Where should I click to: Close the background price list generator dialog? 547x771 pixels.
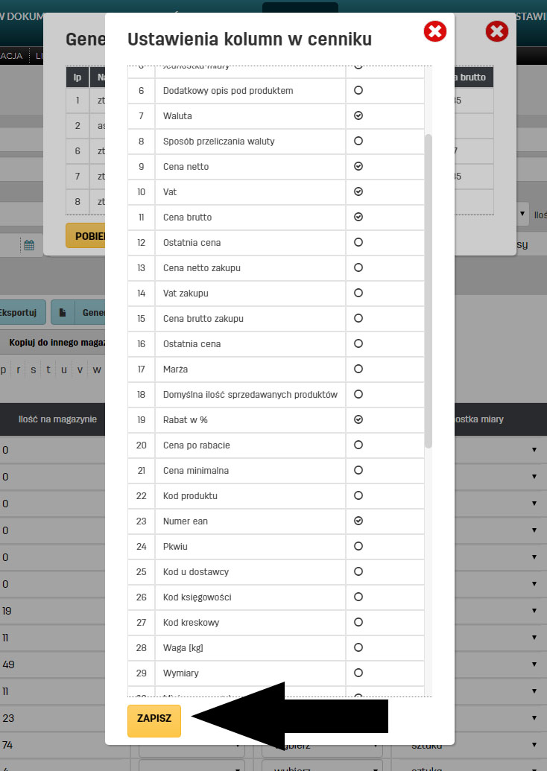496,31
